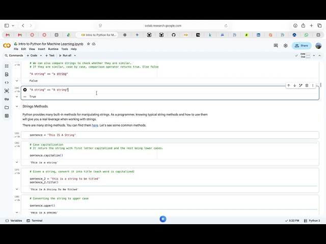Open the Gemini assistant floating button
The height and width of the screenshot is (244, 326).
point(163,219)
